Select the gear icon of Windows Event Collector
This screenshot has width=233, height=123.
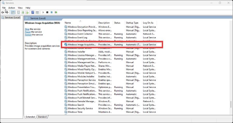(x=66, y=34)
